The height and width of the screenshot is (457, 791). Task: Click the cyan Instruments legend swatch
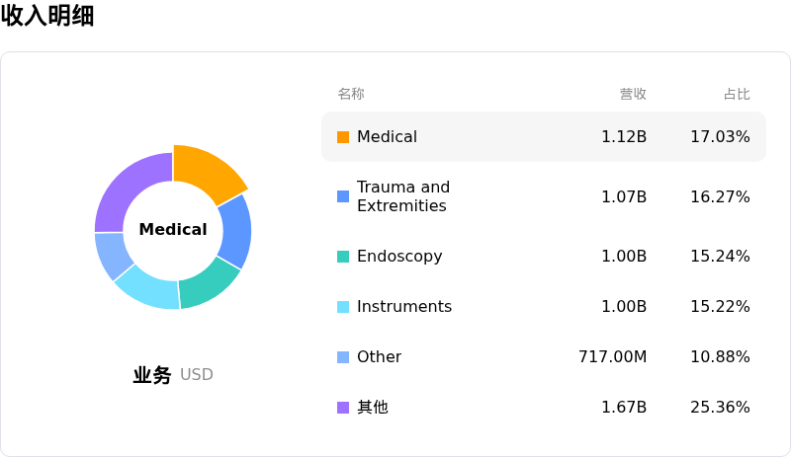(x=343, y=307)
